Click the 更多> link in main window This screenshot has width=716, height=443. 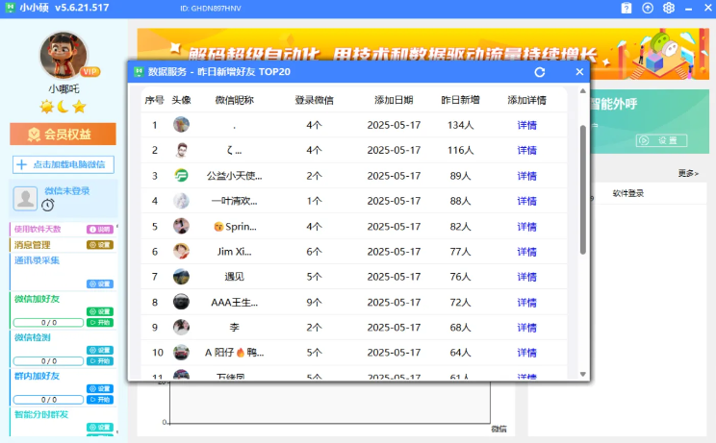tap(688, 173)
